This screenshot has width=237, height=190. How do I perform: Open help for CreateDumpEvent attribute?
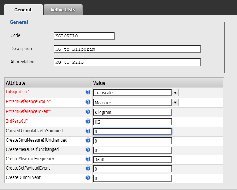click(x=88, y=178)
